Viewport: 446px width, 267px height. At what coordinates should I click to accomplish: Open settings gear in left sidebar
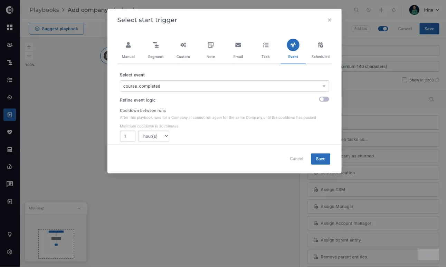(10, 252)
